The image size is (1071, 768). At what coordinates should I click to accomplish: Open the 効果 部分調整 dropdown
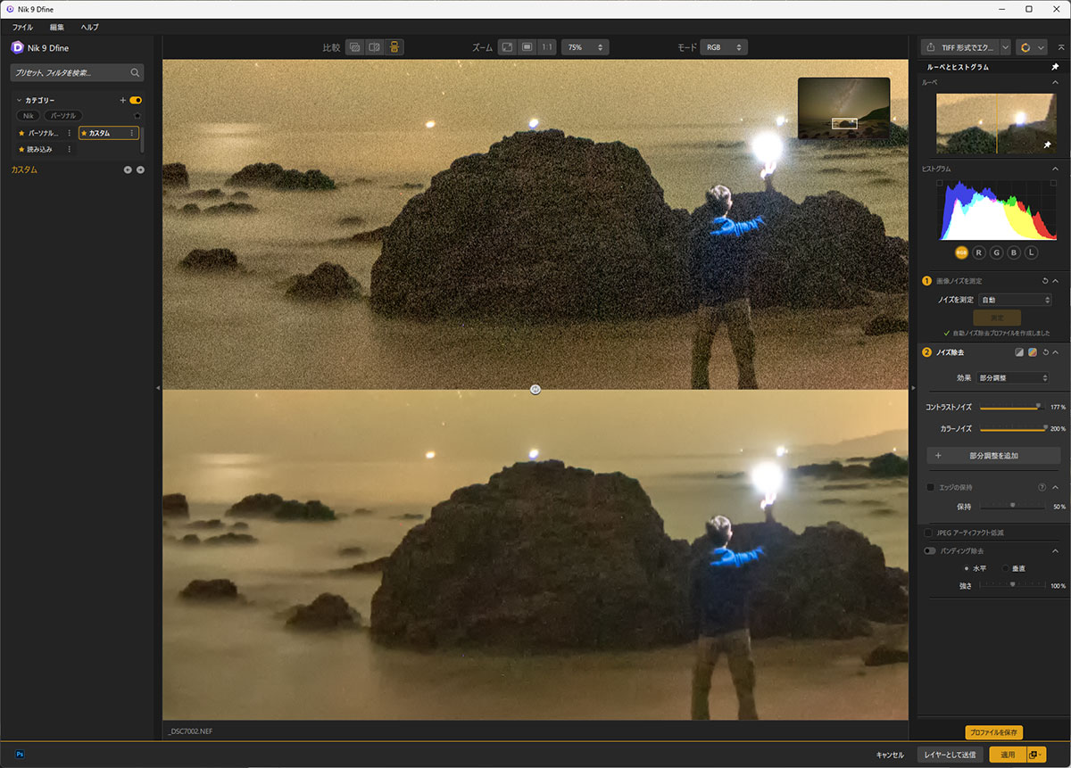(x=1013, y=378)
